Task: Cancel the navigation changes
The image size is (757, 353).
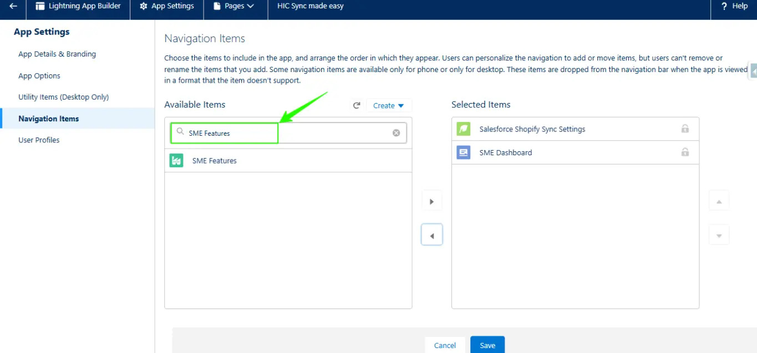Action: click(x=445, y=345)
